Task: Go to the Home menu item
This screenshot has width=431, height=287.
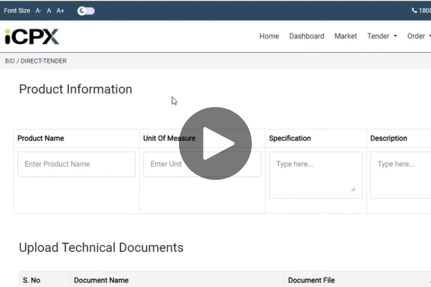Action: [269, 36]
